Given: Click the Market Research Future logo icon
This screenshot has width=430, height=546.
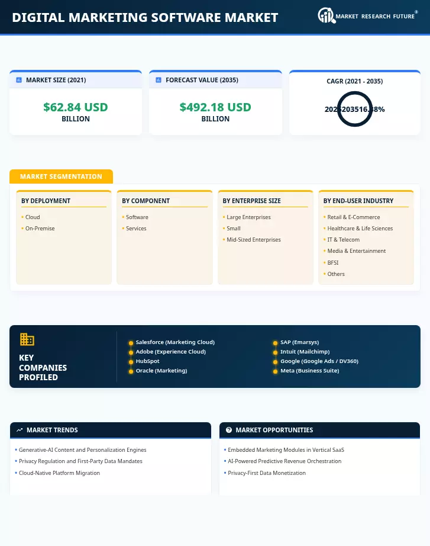Looking at the screenshot, I should pyautogui.click(x=326, y=15).
